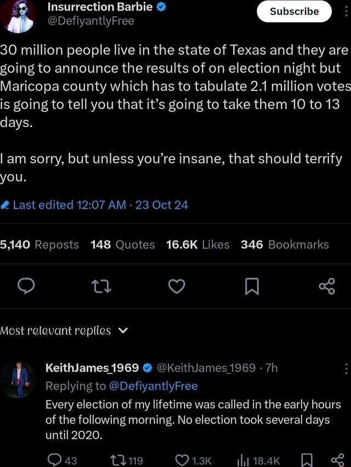351x467 pixels.
Task: View the 16.6K Likes list
Action: tap(197, 244)
